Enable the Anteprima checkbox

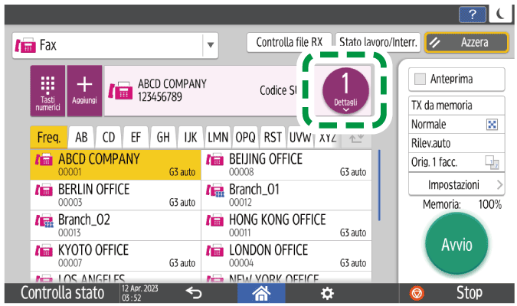click(419, 79)
